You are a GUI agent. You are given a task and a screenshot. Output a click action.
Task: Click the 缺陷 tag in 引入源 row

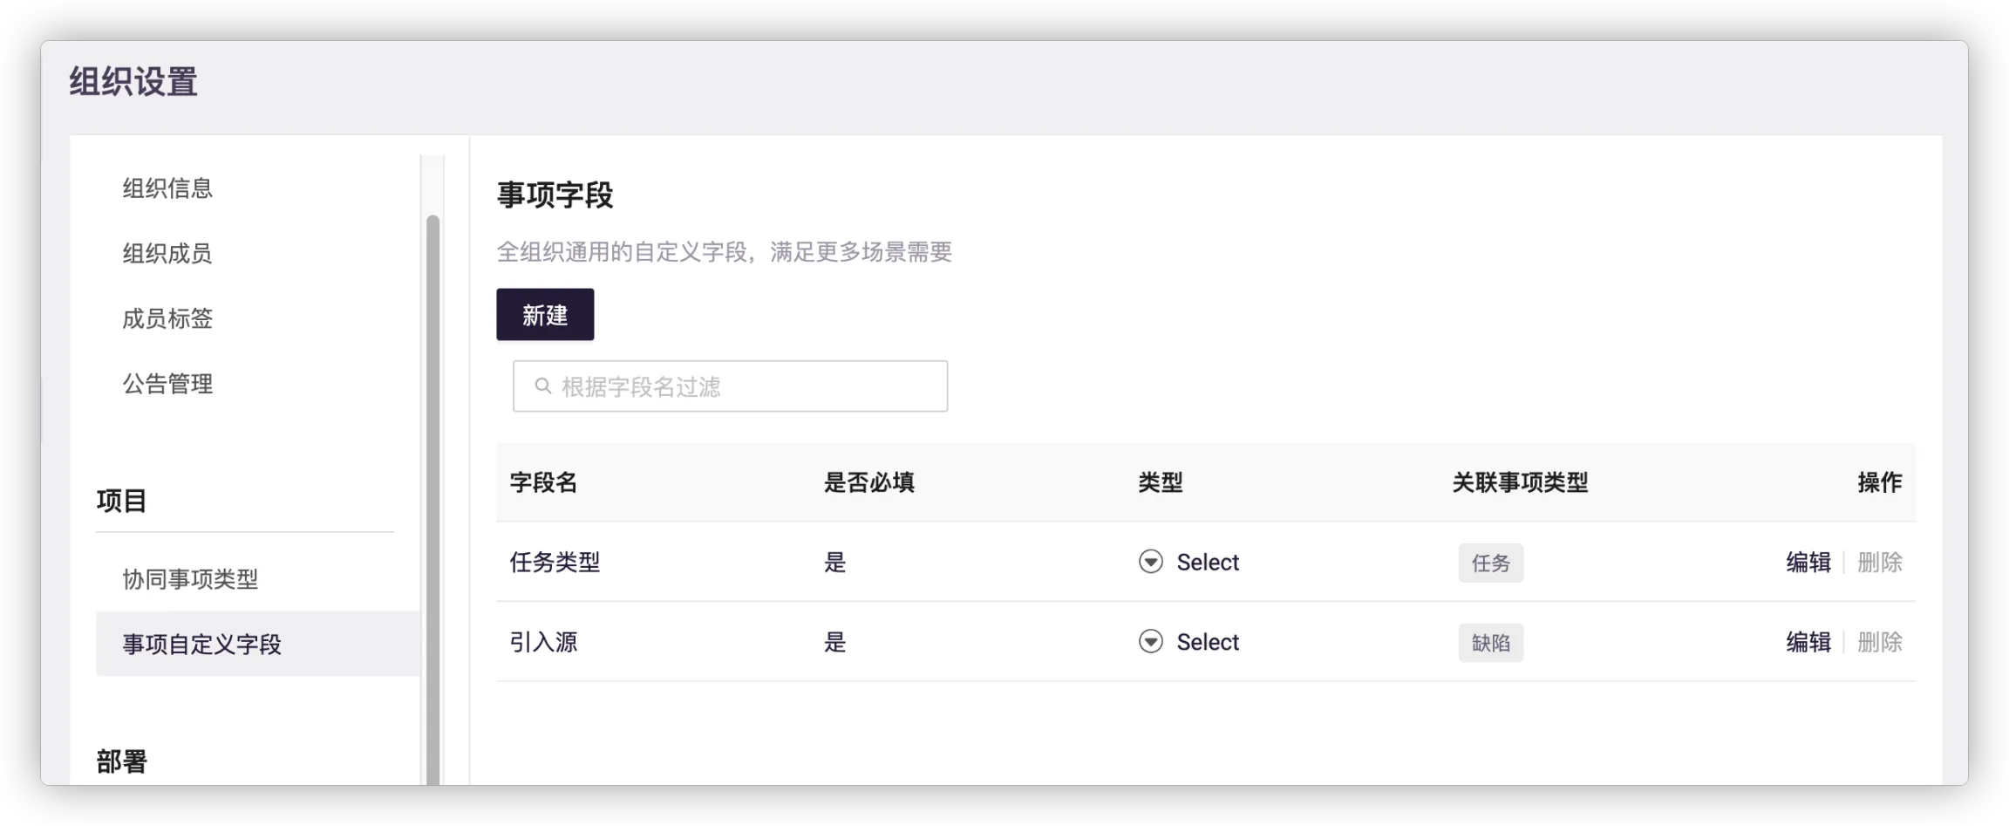(1490, 644)
